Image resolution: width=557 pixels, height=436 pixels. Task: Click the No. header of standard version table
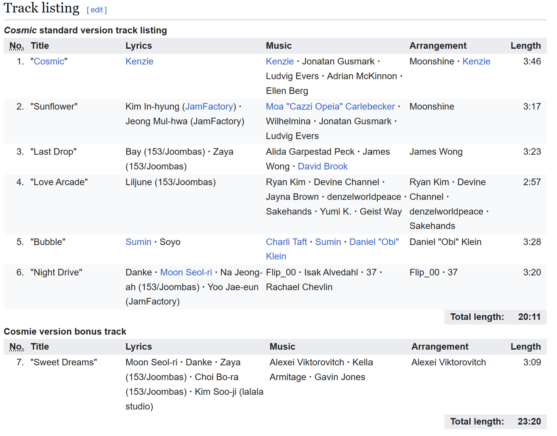click(17, 46)
